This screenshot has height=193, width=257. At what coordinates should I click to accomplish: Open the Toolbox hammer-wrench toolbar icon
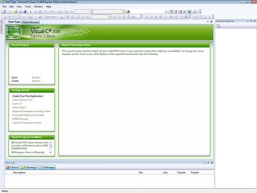[x=185, y=12]
